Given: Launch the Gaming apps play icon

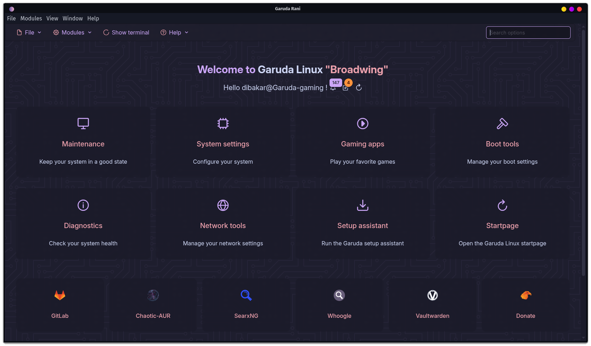Looking at the screenshot, I should 363,124.
